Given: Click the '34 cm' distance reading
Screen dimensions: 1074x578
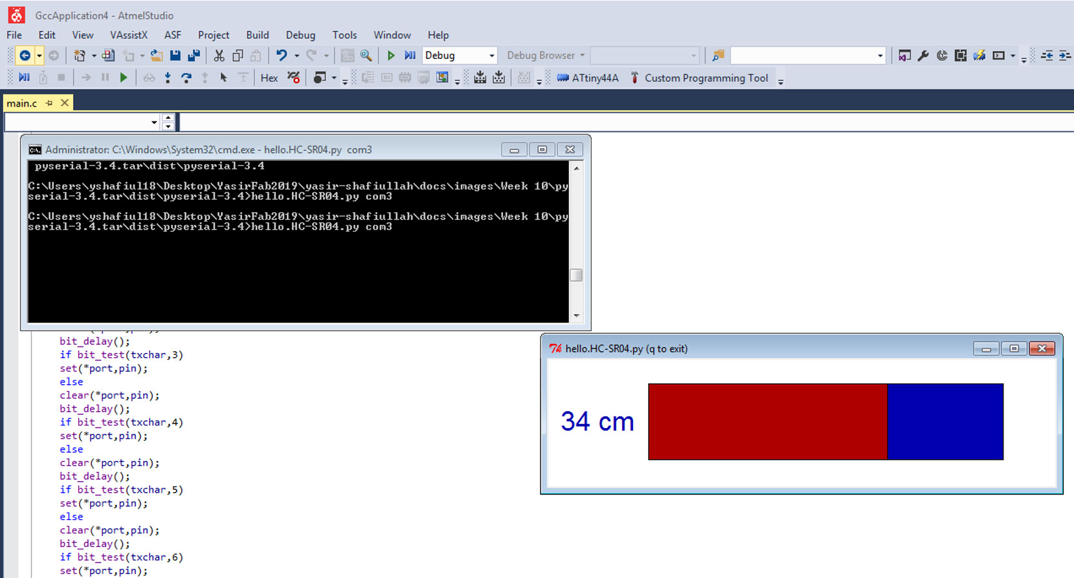Looking at the screenshot, I should tap(597, 422).
